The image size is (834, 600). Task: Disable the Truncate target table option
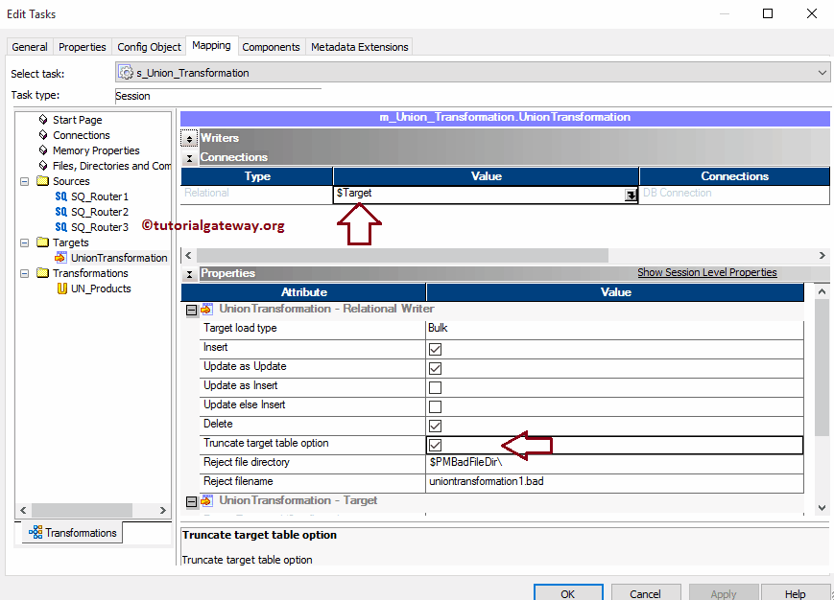tap(435, 445)
